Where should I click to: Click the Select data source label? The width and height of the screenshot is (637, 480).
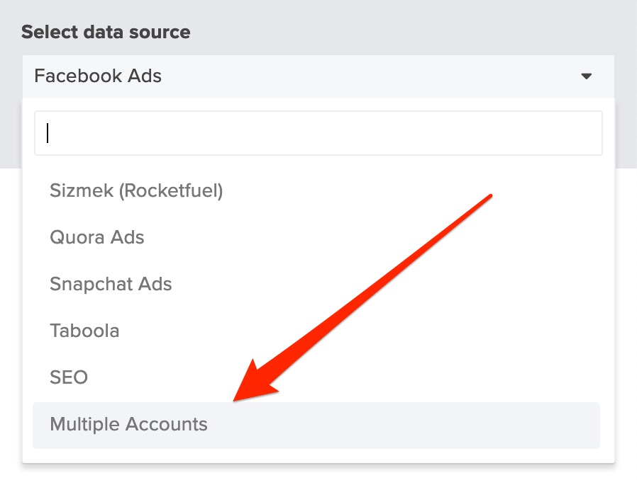pos(106,32)
